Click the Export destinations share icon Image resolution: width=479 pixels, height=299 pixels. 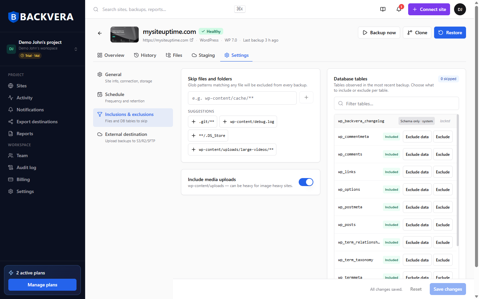point(11,122)
